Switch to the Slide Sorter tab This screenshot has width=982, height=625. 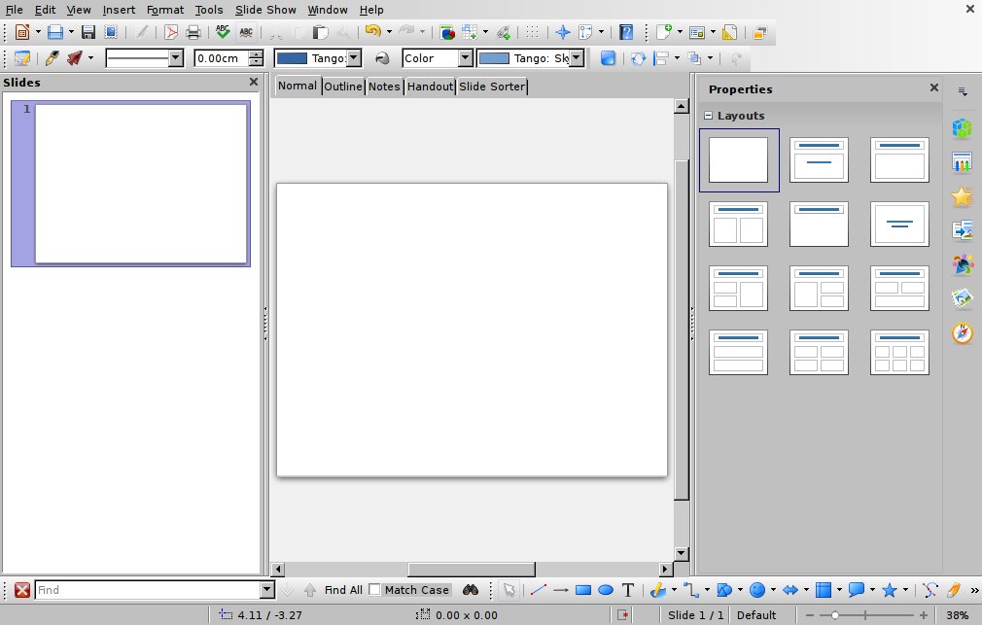tap(492, 87)
